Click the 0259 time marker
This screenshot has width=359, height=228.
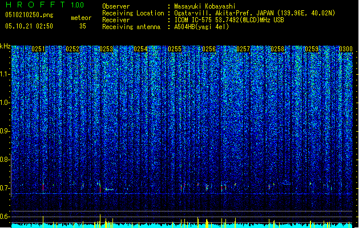point(312,49)
